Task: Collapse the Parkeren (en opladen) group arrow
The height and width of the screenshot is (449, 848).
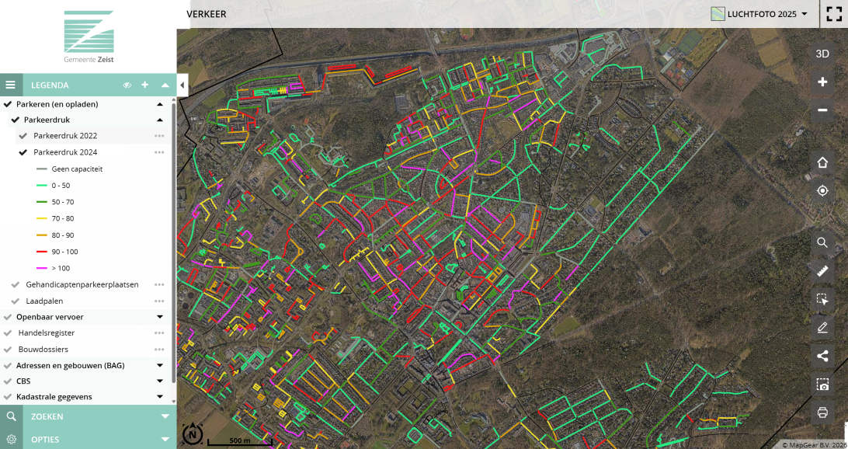Action: [160, 104]
